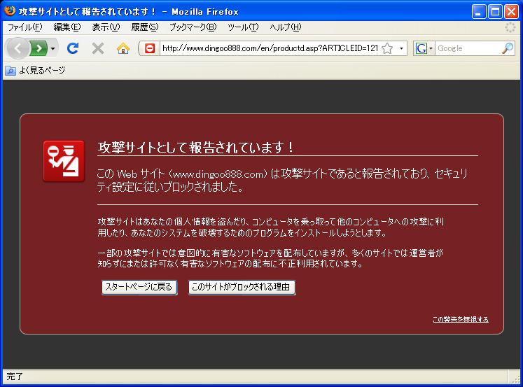
Task: Go to the home page via house icon
Action: (x=123, y=49)
